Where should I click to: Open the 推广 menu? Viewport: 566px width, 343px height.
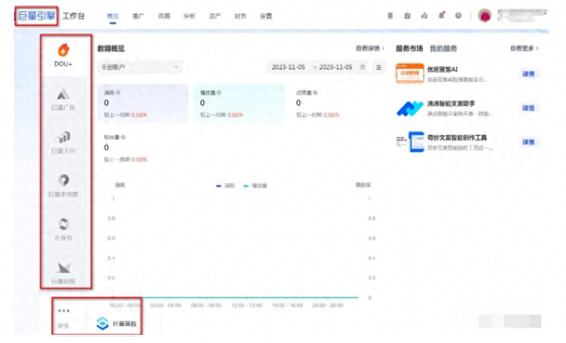tap(138, 16)
